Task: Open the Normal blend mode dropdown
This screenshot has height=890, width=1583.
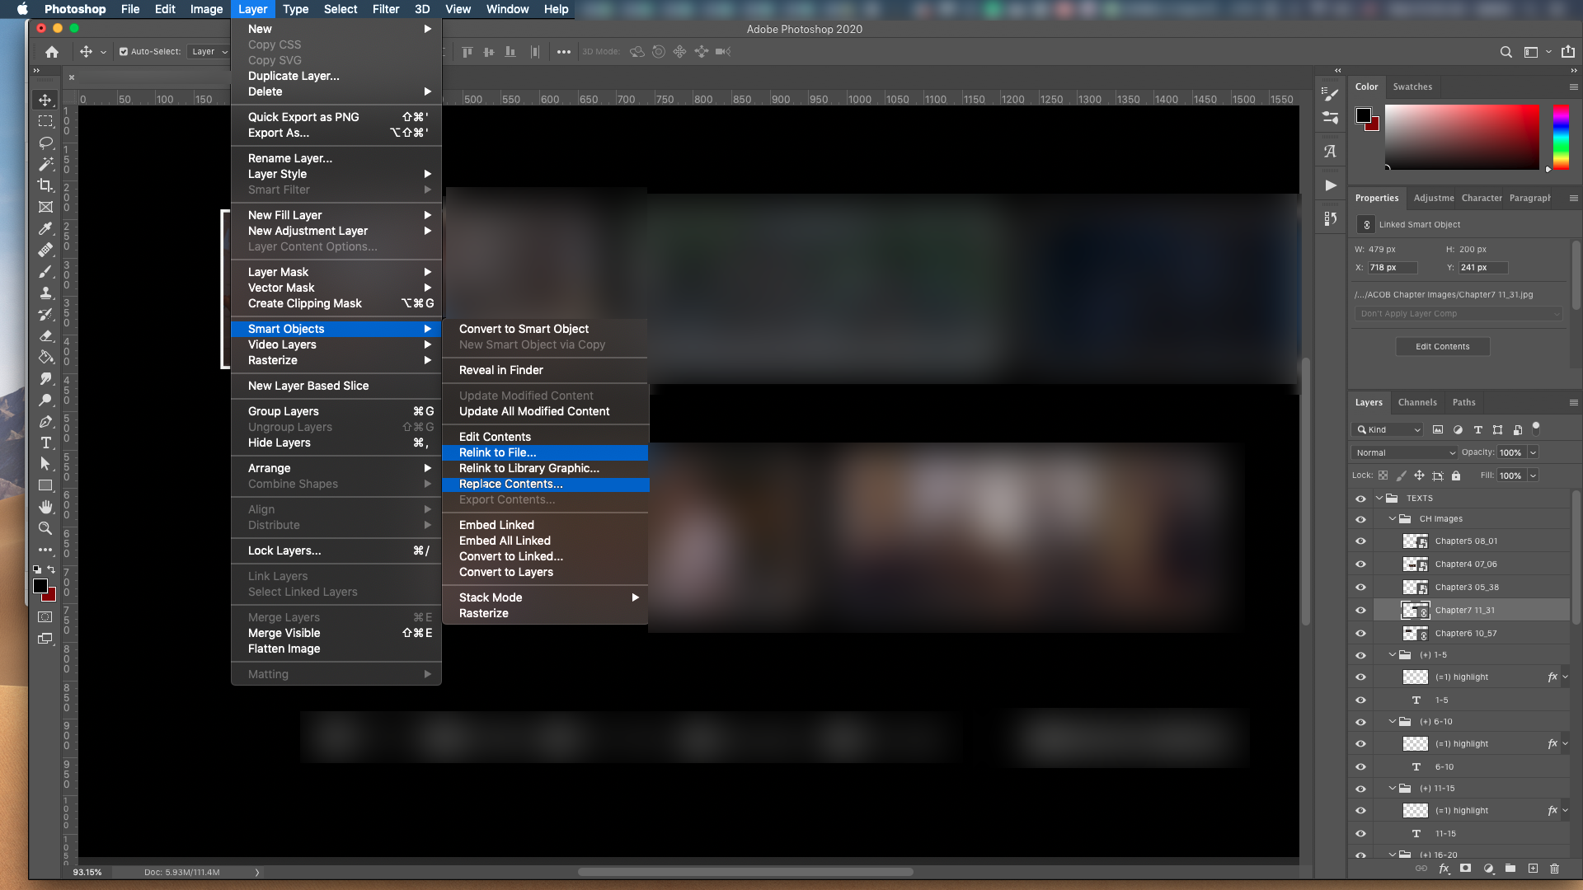Action: click(x=1404, y=452)
